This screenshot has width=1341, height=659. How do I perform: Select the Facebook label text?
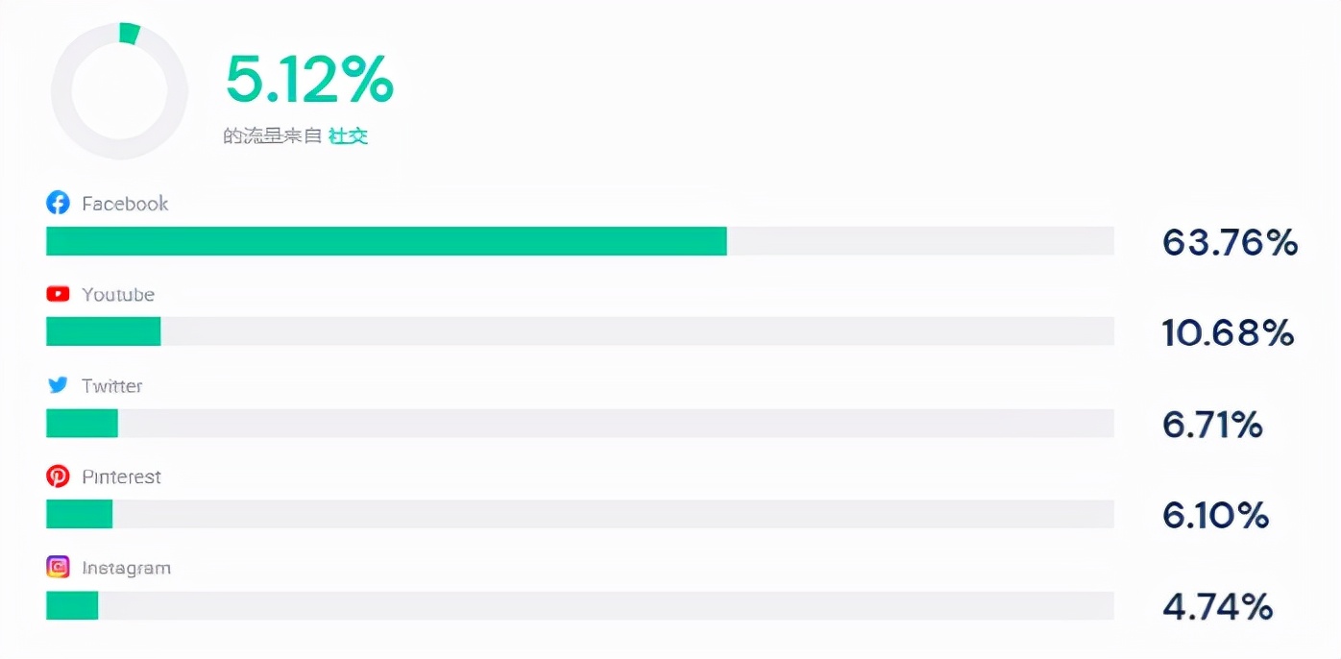point(125,204)
